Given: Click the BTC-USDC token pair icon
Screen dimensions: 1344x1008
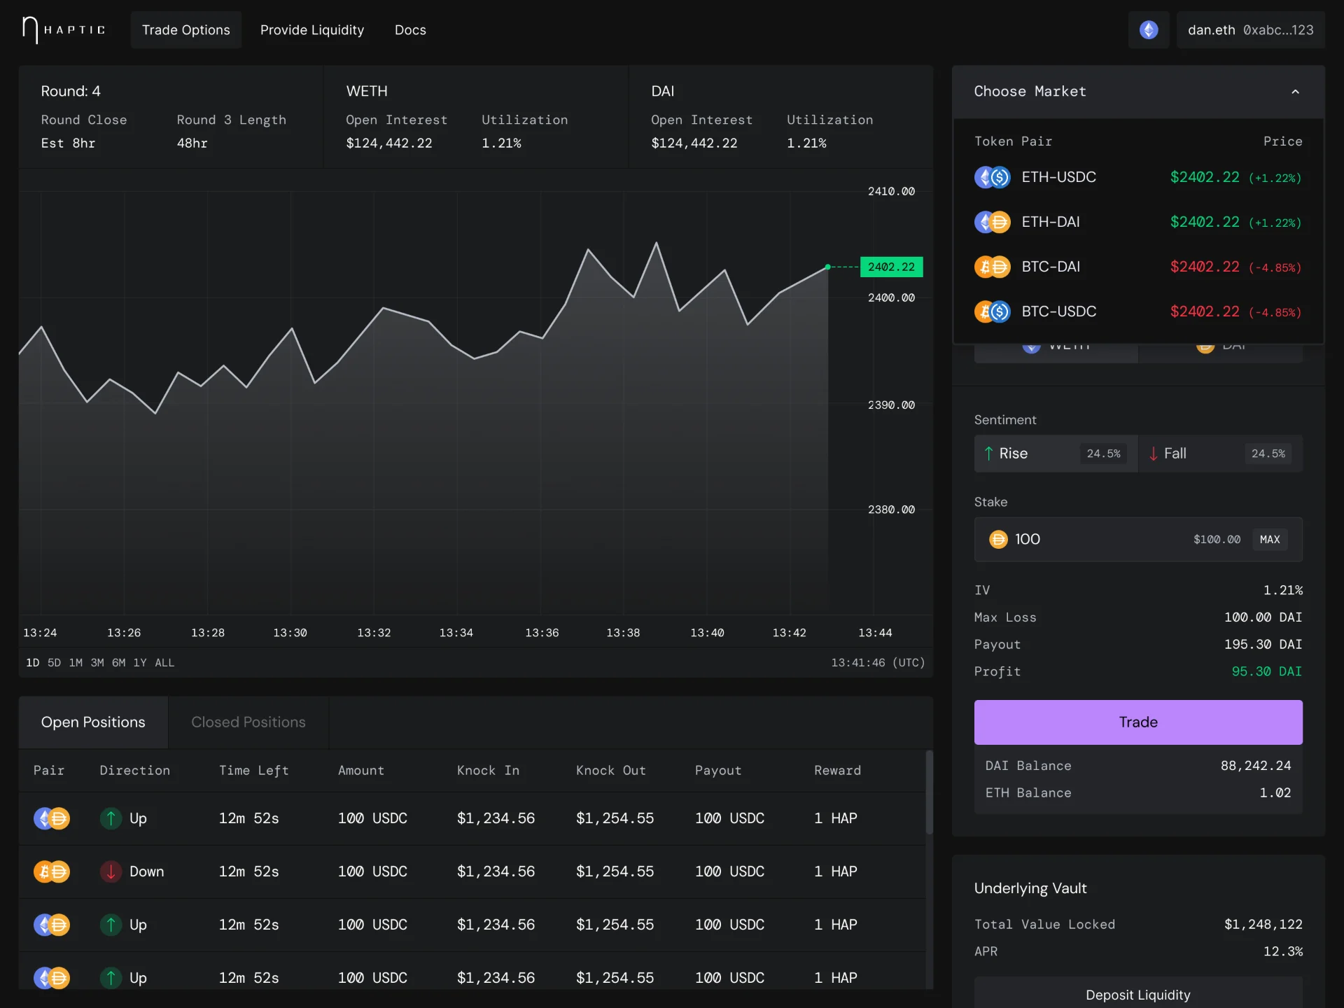Looking at the screenshot, I should (993, 311).
